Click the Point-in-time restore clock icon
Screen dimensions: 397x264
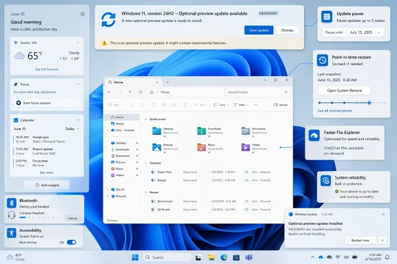pyautogui.click(x=323, y=60)
